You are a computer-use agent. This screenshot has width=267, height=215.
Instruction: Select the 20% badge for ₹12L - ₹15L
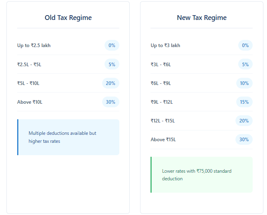(244, 121)
